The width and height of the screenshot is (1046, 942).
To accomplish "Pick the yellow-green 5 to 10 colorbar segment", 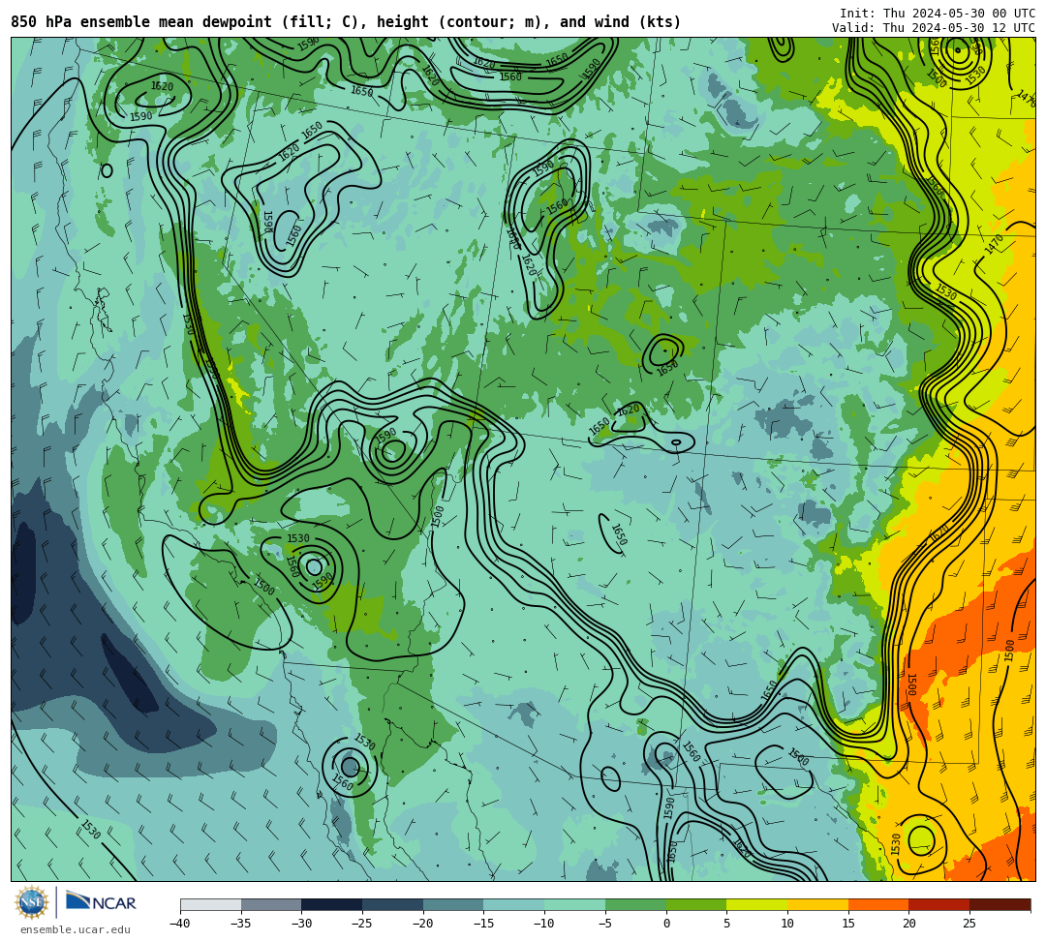I will [x=757, y=904].
